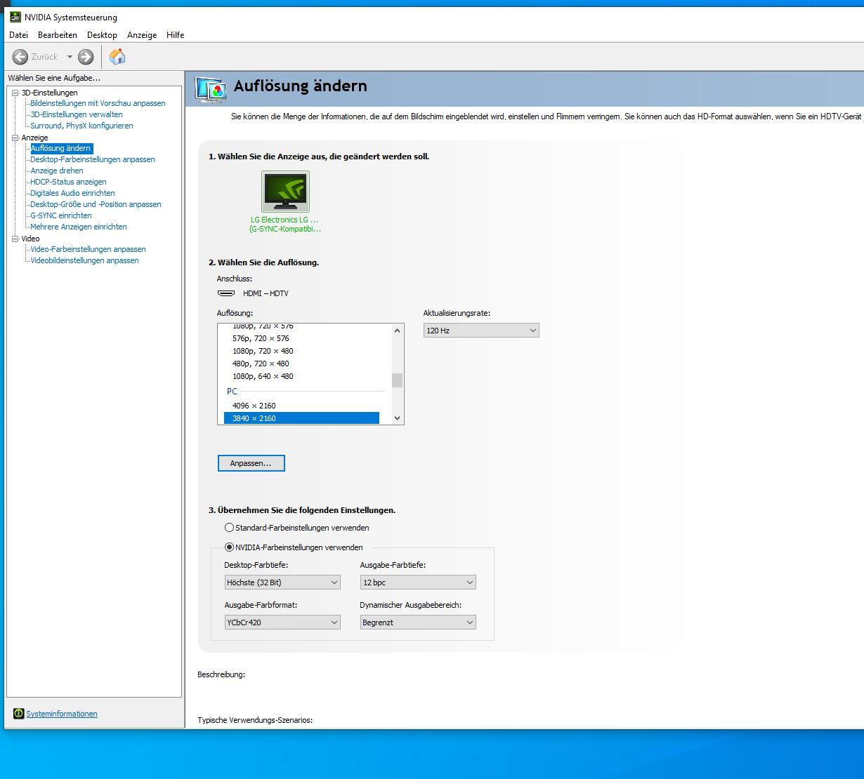Click the resolution list scroll up arrow
The height and width of the screenshot is (779, 864).
coord(397,331)
